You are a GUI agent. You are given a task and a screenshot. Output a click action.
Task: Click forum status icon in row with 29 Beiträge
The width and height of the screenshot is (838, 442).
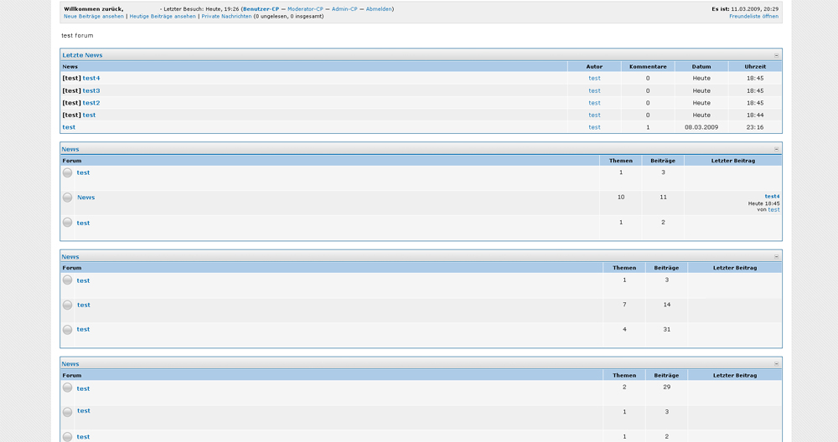click(67, 388)
